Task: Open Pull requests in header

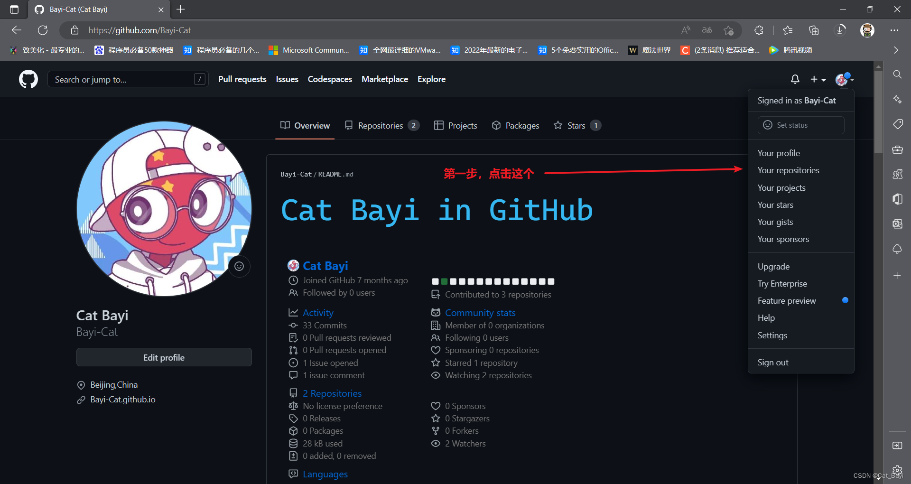Action: click(x=242, y=79)
